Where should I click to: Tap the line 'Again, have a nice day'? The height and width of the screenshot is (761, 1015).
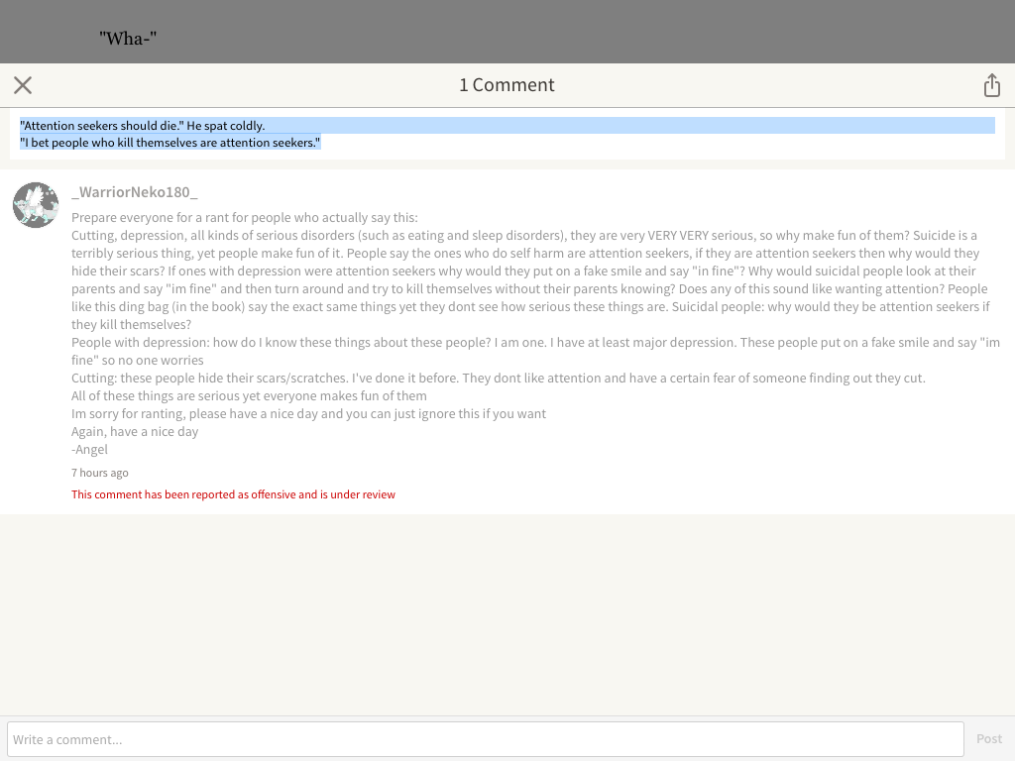pos(135,432)
